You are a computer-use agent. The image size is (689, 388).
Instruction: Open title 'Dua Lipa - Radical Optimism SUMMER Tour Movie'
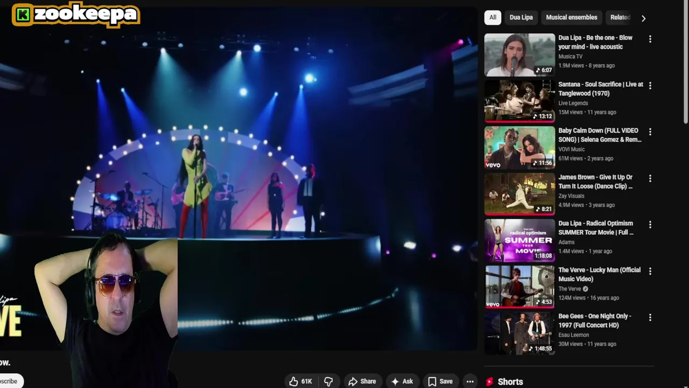coord(596,228)
